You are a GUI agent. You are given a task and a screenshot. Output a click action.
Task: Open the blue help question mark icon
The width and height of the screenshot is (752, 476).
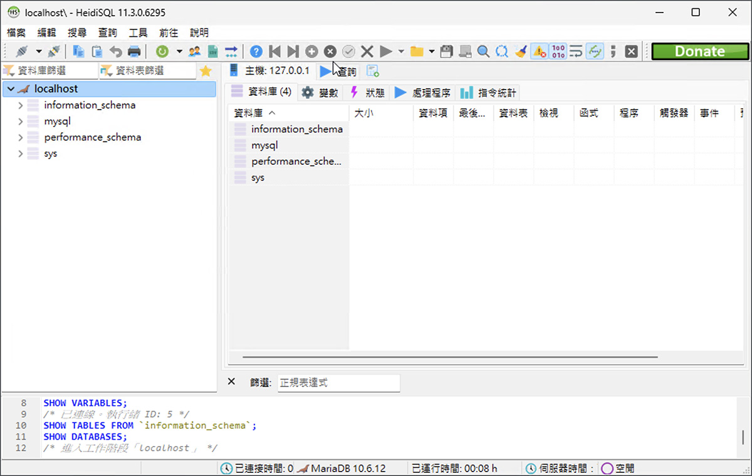point(256,51)
